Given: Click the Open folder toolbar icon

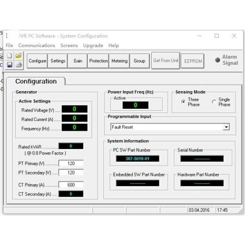Looking at the screenshot, I should pyautogui.click(x=19, y=56).
